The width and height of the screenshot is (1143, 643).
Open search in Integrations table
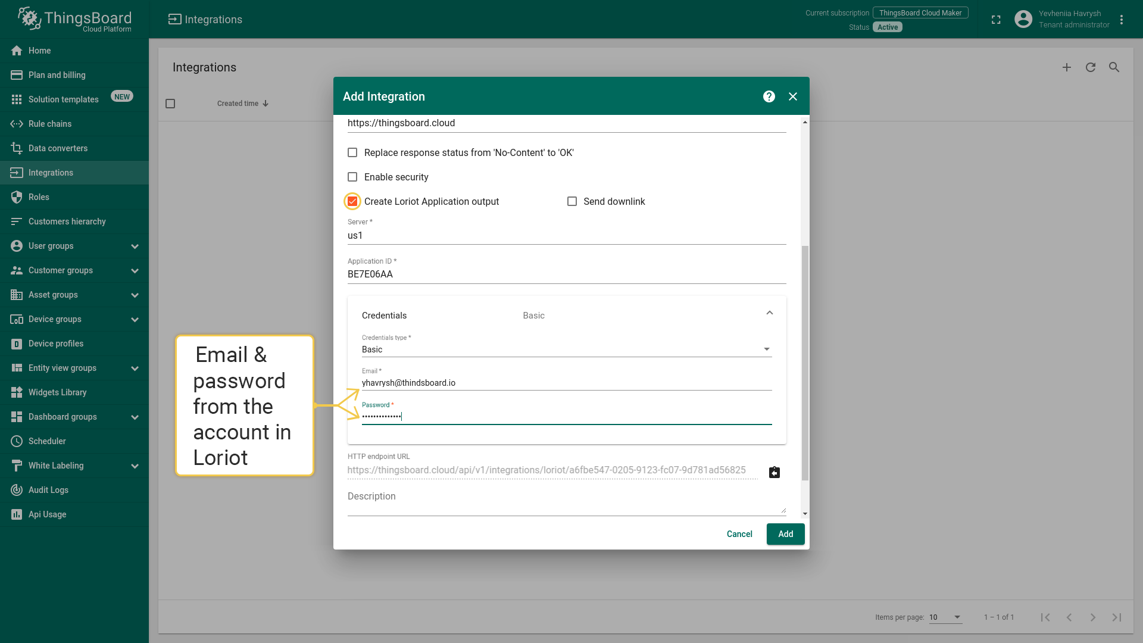(x=1114, y=67)
